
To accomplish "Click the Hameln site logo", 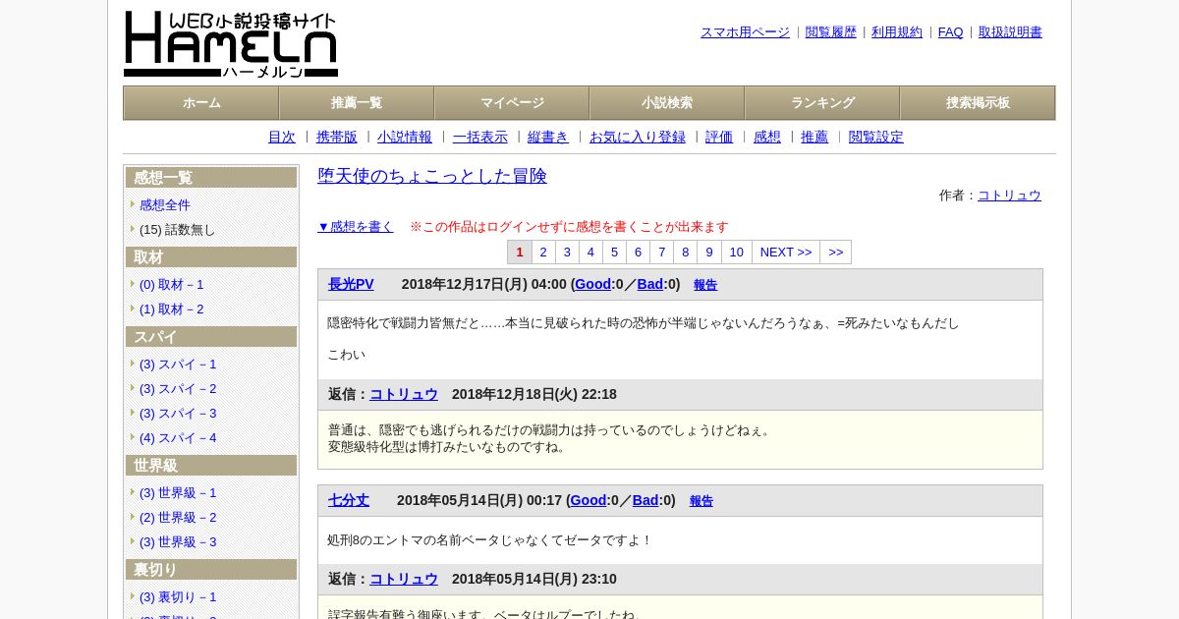I will [231, 44].
